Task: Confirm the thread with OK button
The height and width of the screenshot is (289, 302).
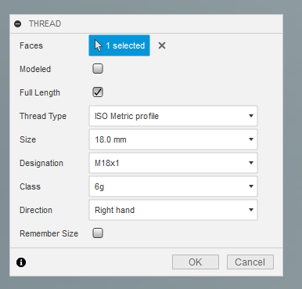Action: (x=196, y=262)
